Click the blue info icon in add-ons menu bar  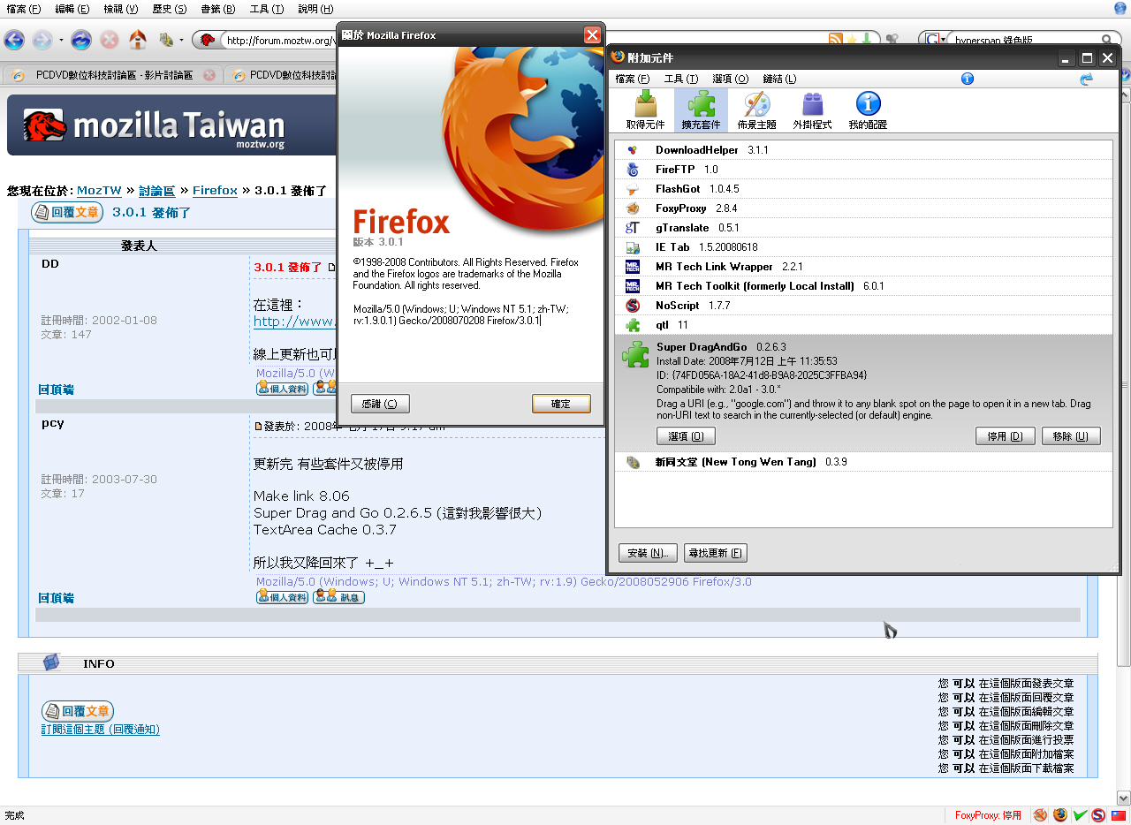pyautogui.click(x=968, y=79)
